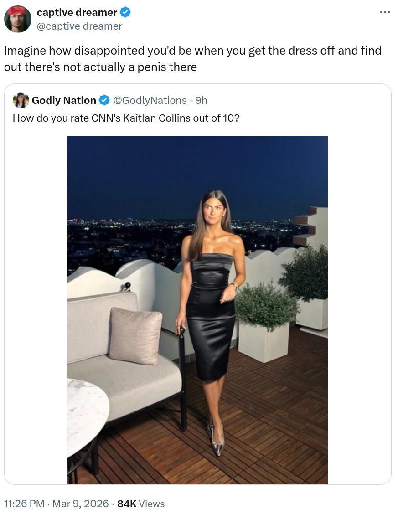Click the word Views in the footer
The image size is (398, 514).
152,504
